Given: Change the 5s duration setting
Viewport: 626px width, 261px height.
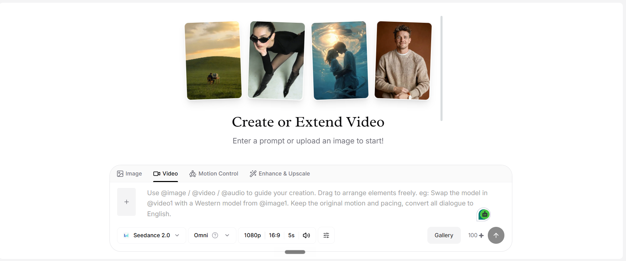Looking at the screenshot, I should (291, 235).
